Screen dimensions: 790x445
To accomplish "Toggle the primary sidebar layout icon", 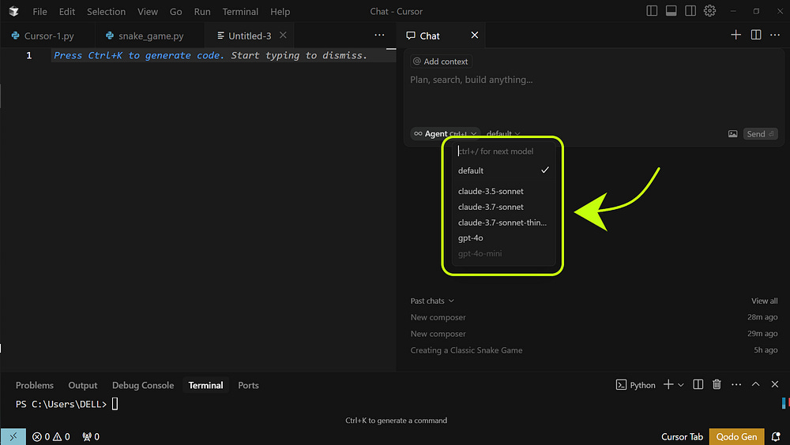I will click(652, 10).
